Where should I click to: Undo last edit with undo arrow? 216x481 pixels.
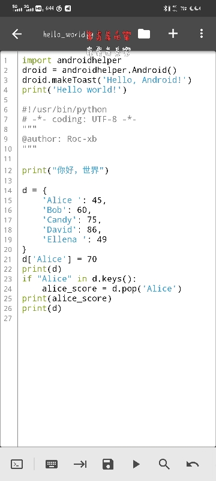[193, 464]
